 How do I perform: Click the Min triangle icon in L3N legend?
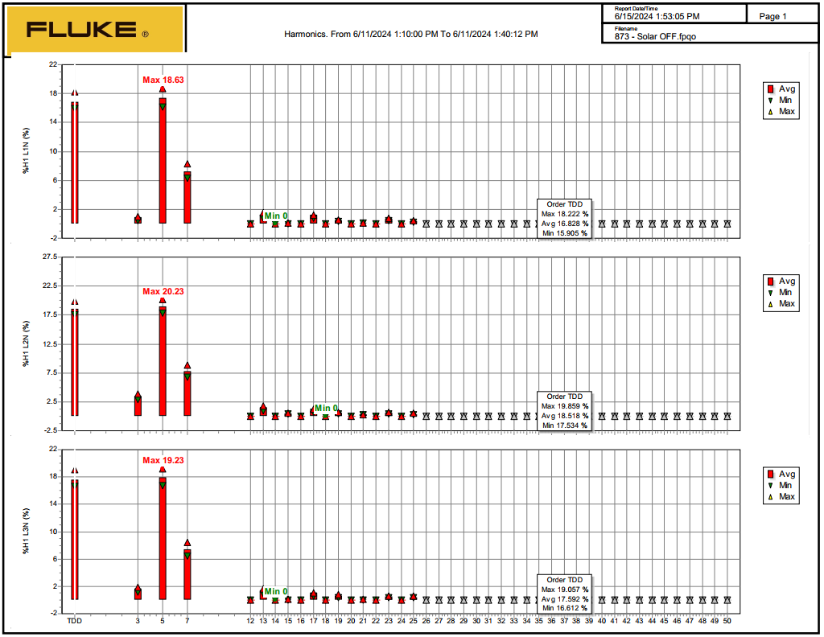pyautogui.click(x=770, y=486)
